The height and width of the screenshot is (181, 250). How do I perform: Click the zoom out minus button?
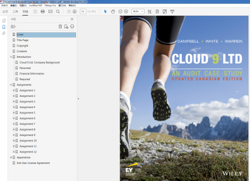(120, 11)
